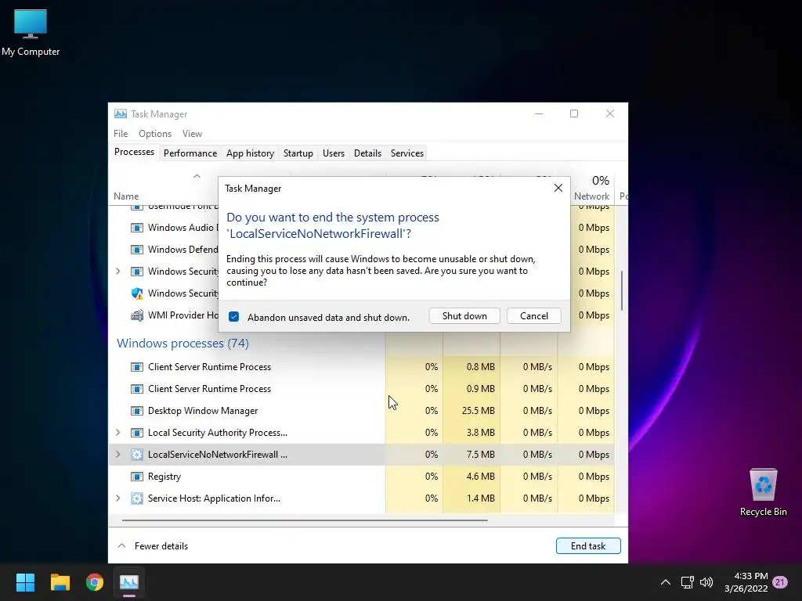This screenshot has width=802, height=601.
Task: Select the Registry process row
Action: (x=362, y=477)
